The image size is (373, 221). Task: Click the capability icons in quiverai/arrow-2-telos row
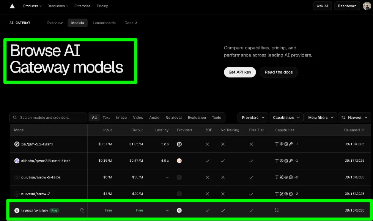(x=286, y=177)
